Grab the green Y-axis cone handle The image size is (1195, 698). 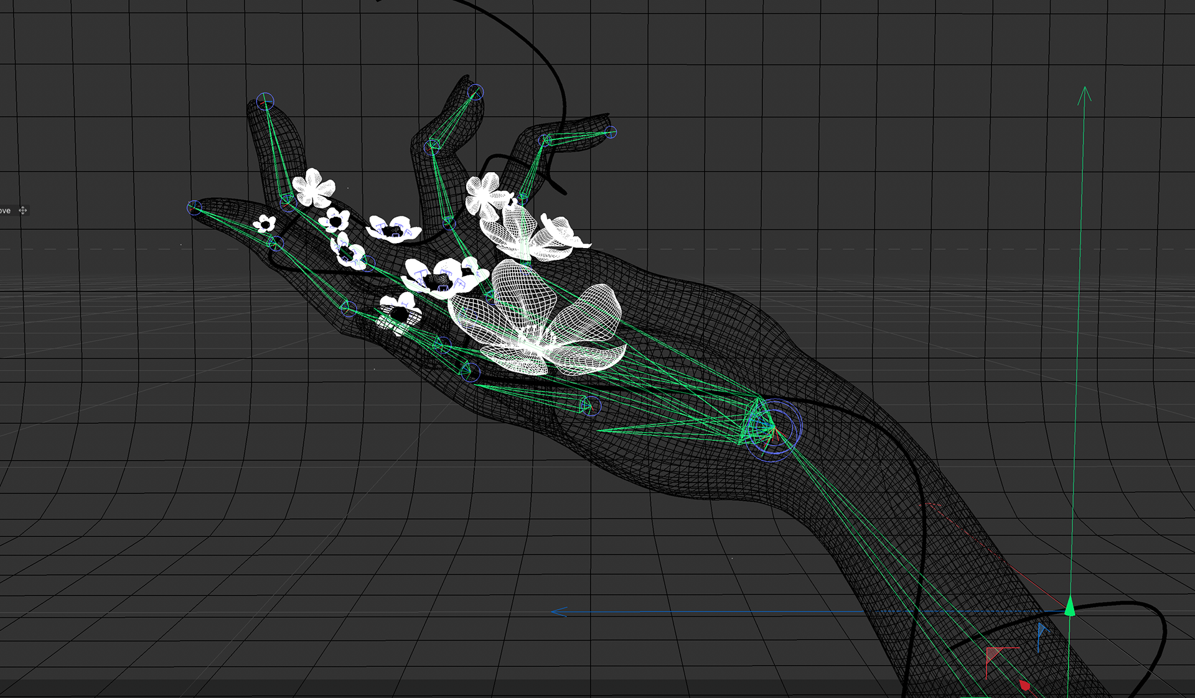1070,606
